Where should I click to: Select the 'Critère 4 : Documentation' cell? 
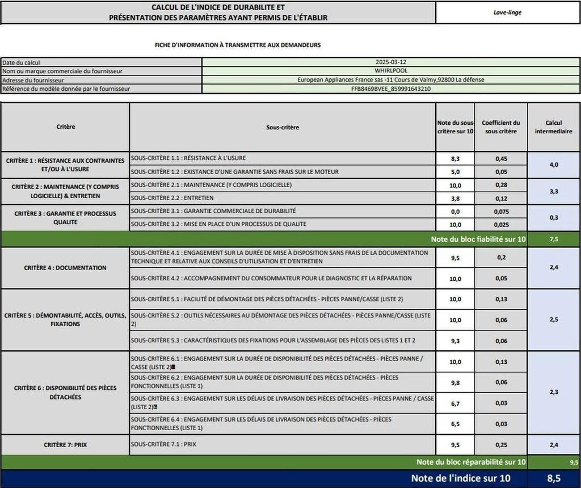tap(66, 268)
